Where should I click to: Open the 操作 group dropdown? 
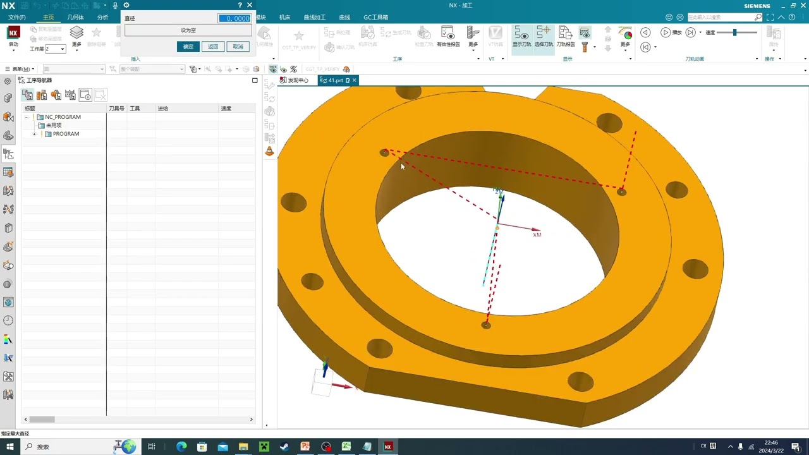tap(780, 59)
